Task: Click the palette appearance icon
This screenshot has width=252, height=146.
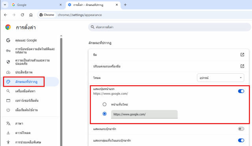Action: [8, 82]
